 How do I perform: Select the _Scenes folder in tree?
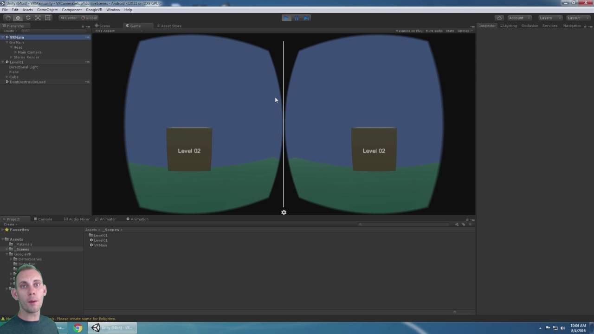click(19, 249)
